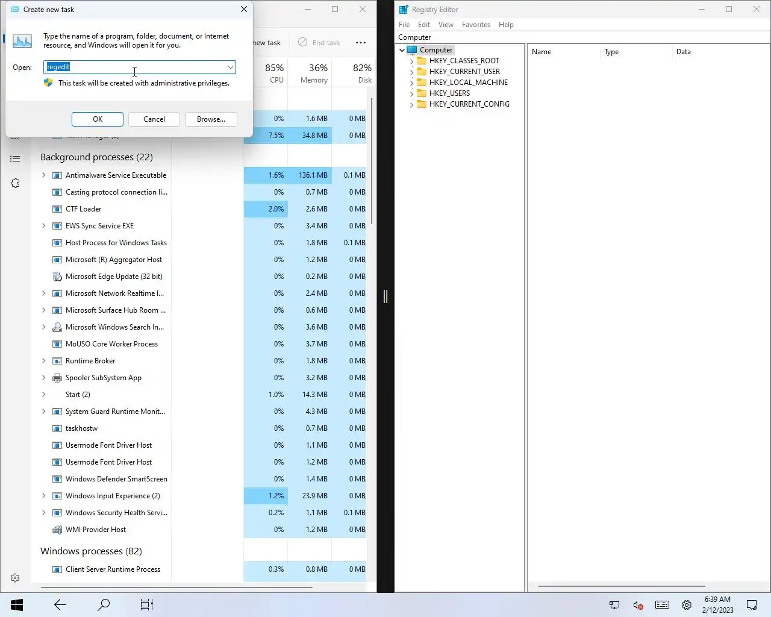Open the File menu in Registry Editor
The width and height of the screenshot is (771, 617).
pos(404,25)
